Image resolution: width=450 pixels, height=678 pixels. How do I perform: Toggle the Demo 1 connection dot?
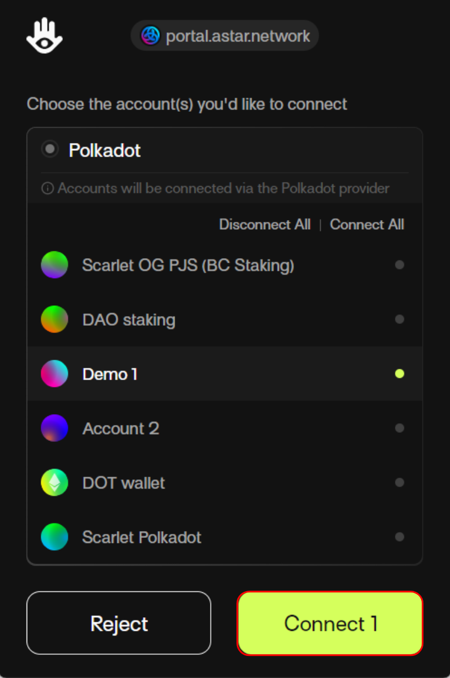pos(400,373)
